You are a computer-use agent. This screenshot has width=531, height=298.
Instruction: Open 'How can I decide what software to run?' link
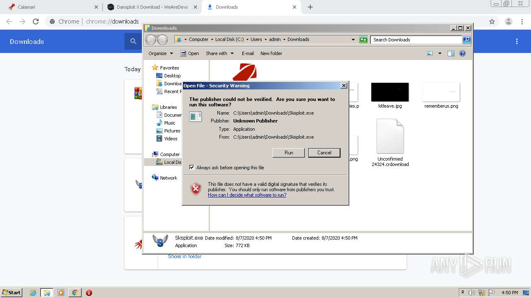click(x=247, y=195)
